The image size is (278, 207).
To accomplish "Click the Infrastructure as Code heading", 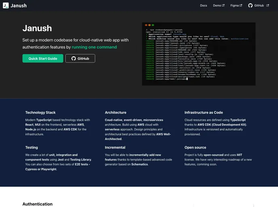I will 204,112.
